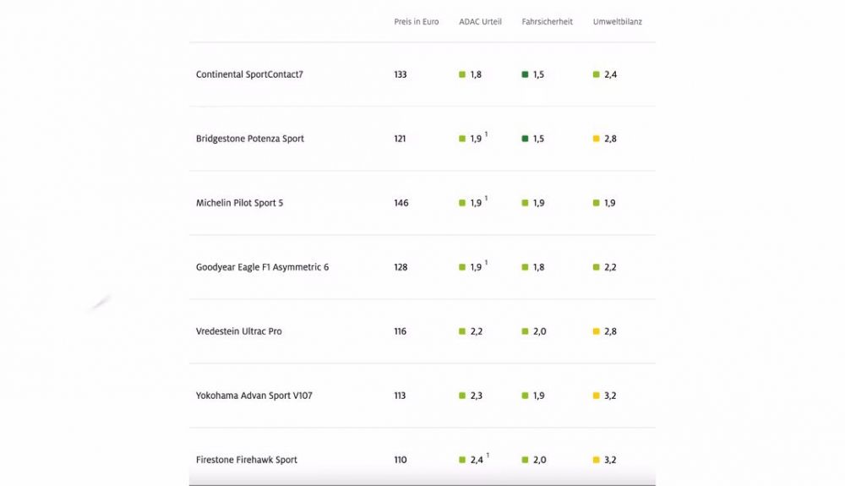The width and height of the screenshot is (845, 486).
Task: Select Yokohama Advan Sport V107
Action: tap(253, 395)
